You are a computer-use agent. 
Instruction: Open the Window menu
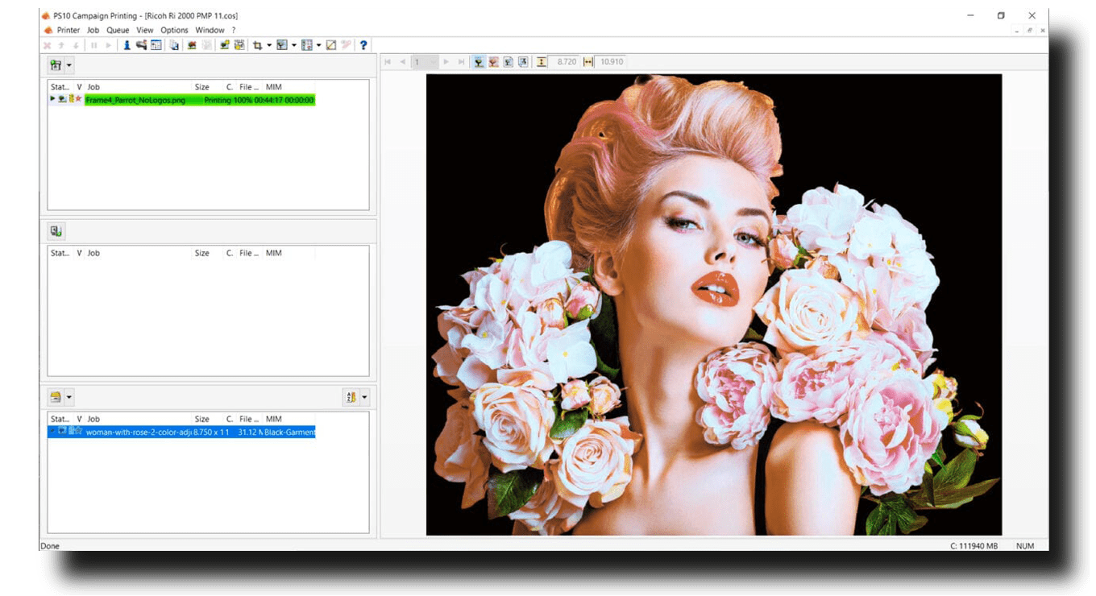click(210, 31)
